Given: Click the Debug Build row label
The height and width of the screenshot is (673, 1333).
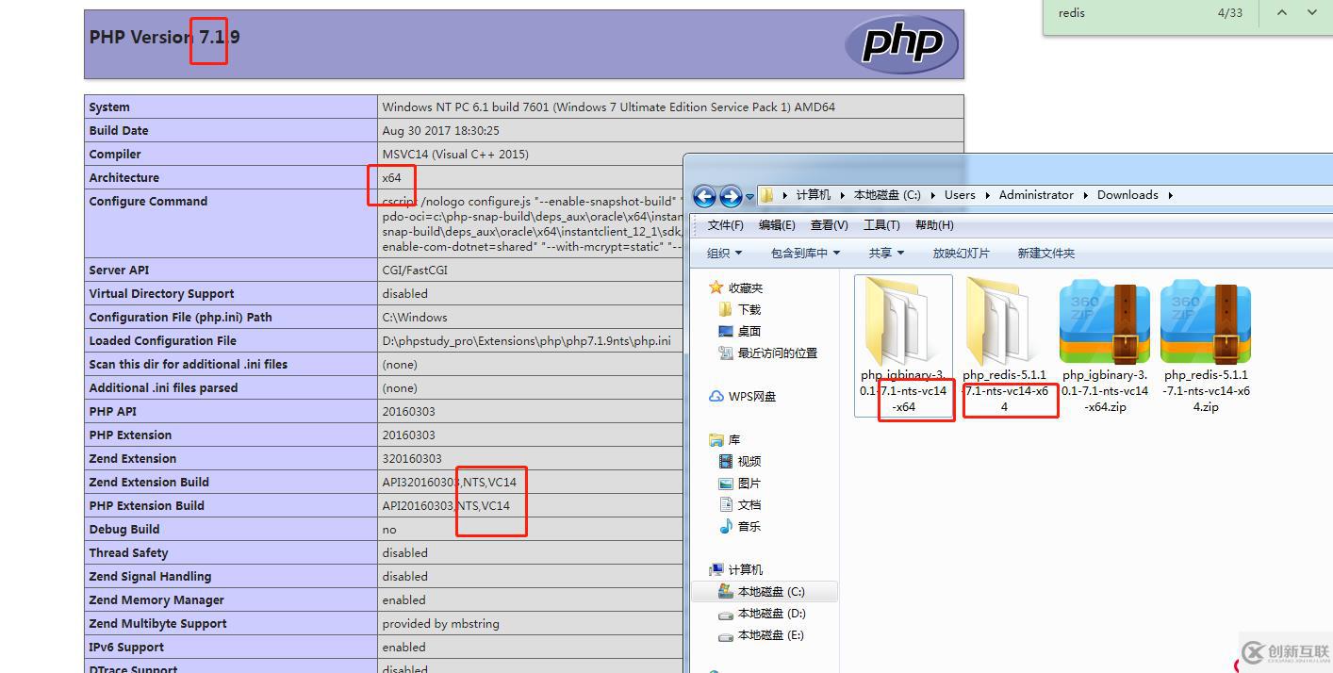Looking at the screenshot, I should (x=123, y=529).
